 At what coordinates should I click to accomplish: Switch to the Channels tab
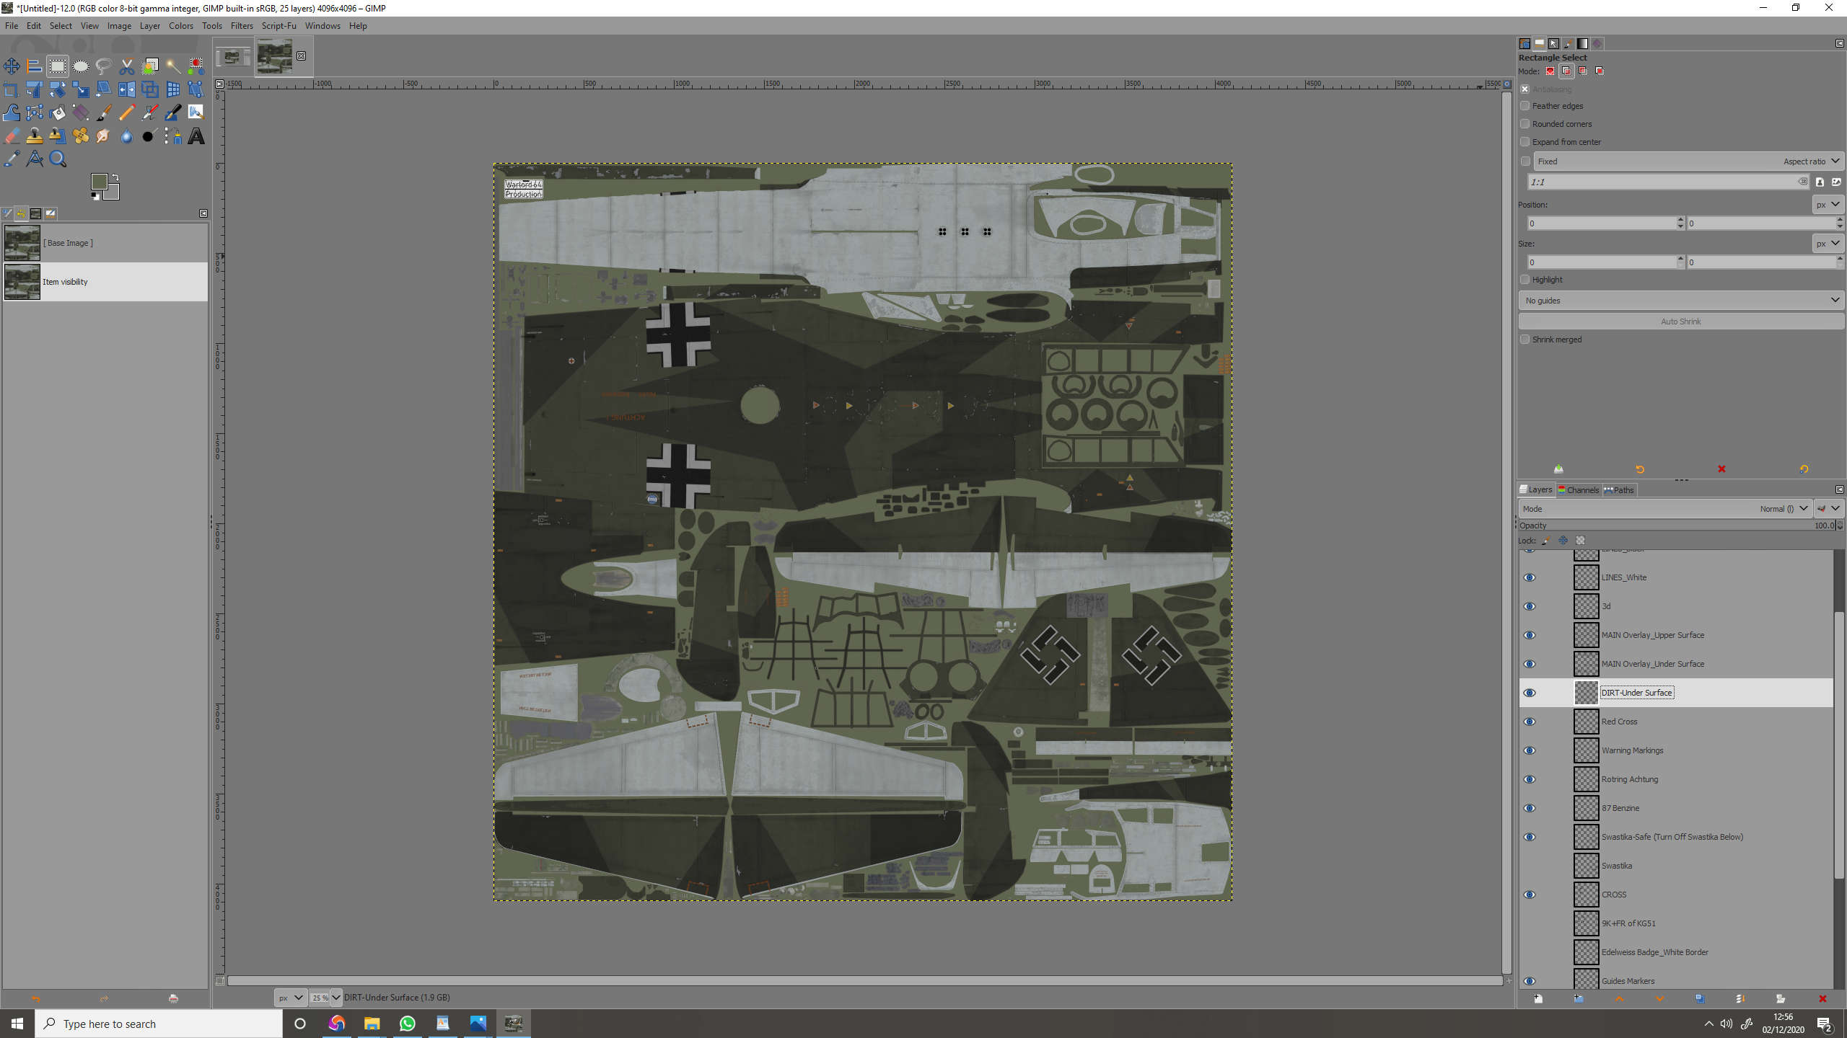click(x=1579, y=489)
